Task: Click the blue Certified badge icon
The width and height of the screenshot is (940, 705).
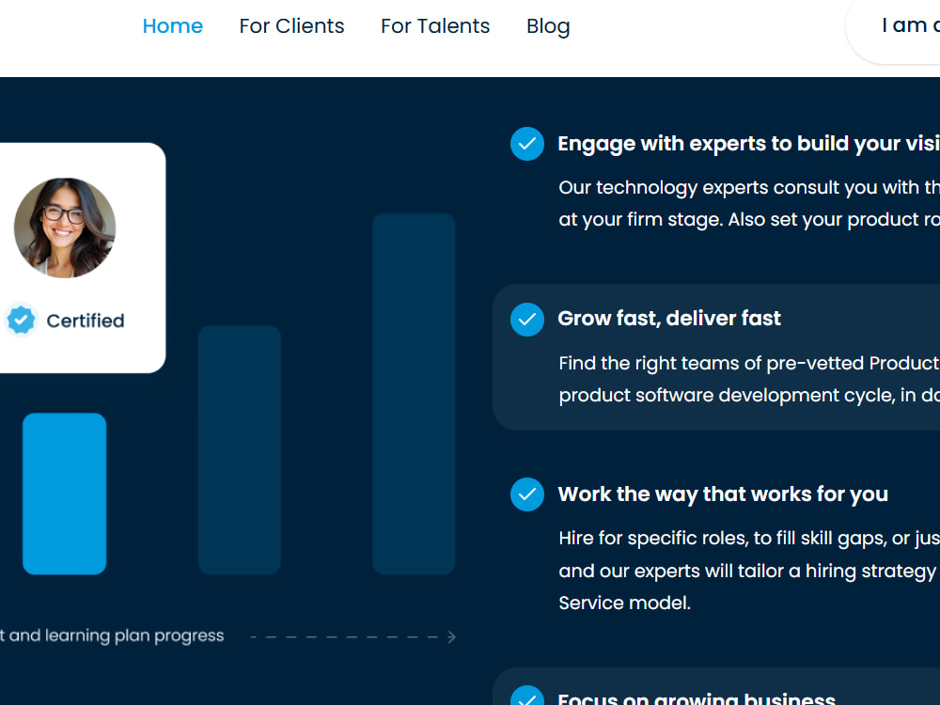Action: click(x=21, y=321)
